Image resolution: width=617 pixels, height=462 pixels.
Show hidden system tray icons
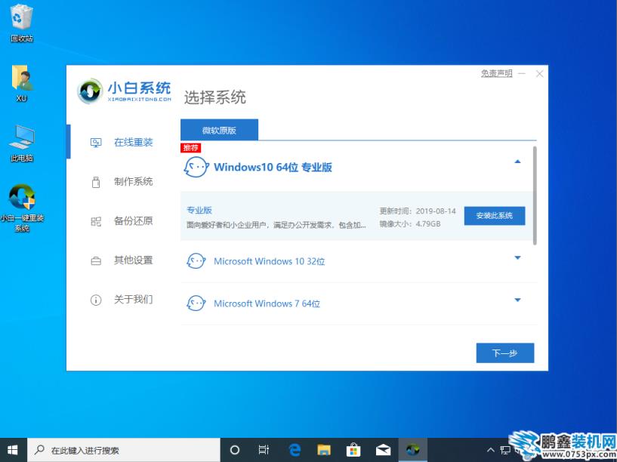pyautogui.click(x=490, y=450)
